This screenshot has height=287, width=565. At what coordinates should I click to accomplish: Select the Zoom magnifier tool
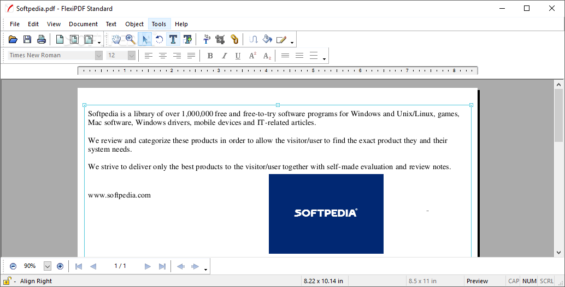(x=131, y=39)
